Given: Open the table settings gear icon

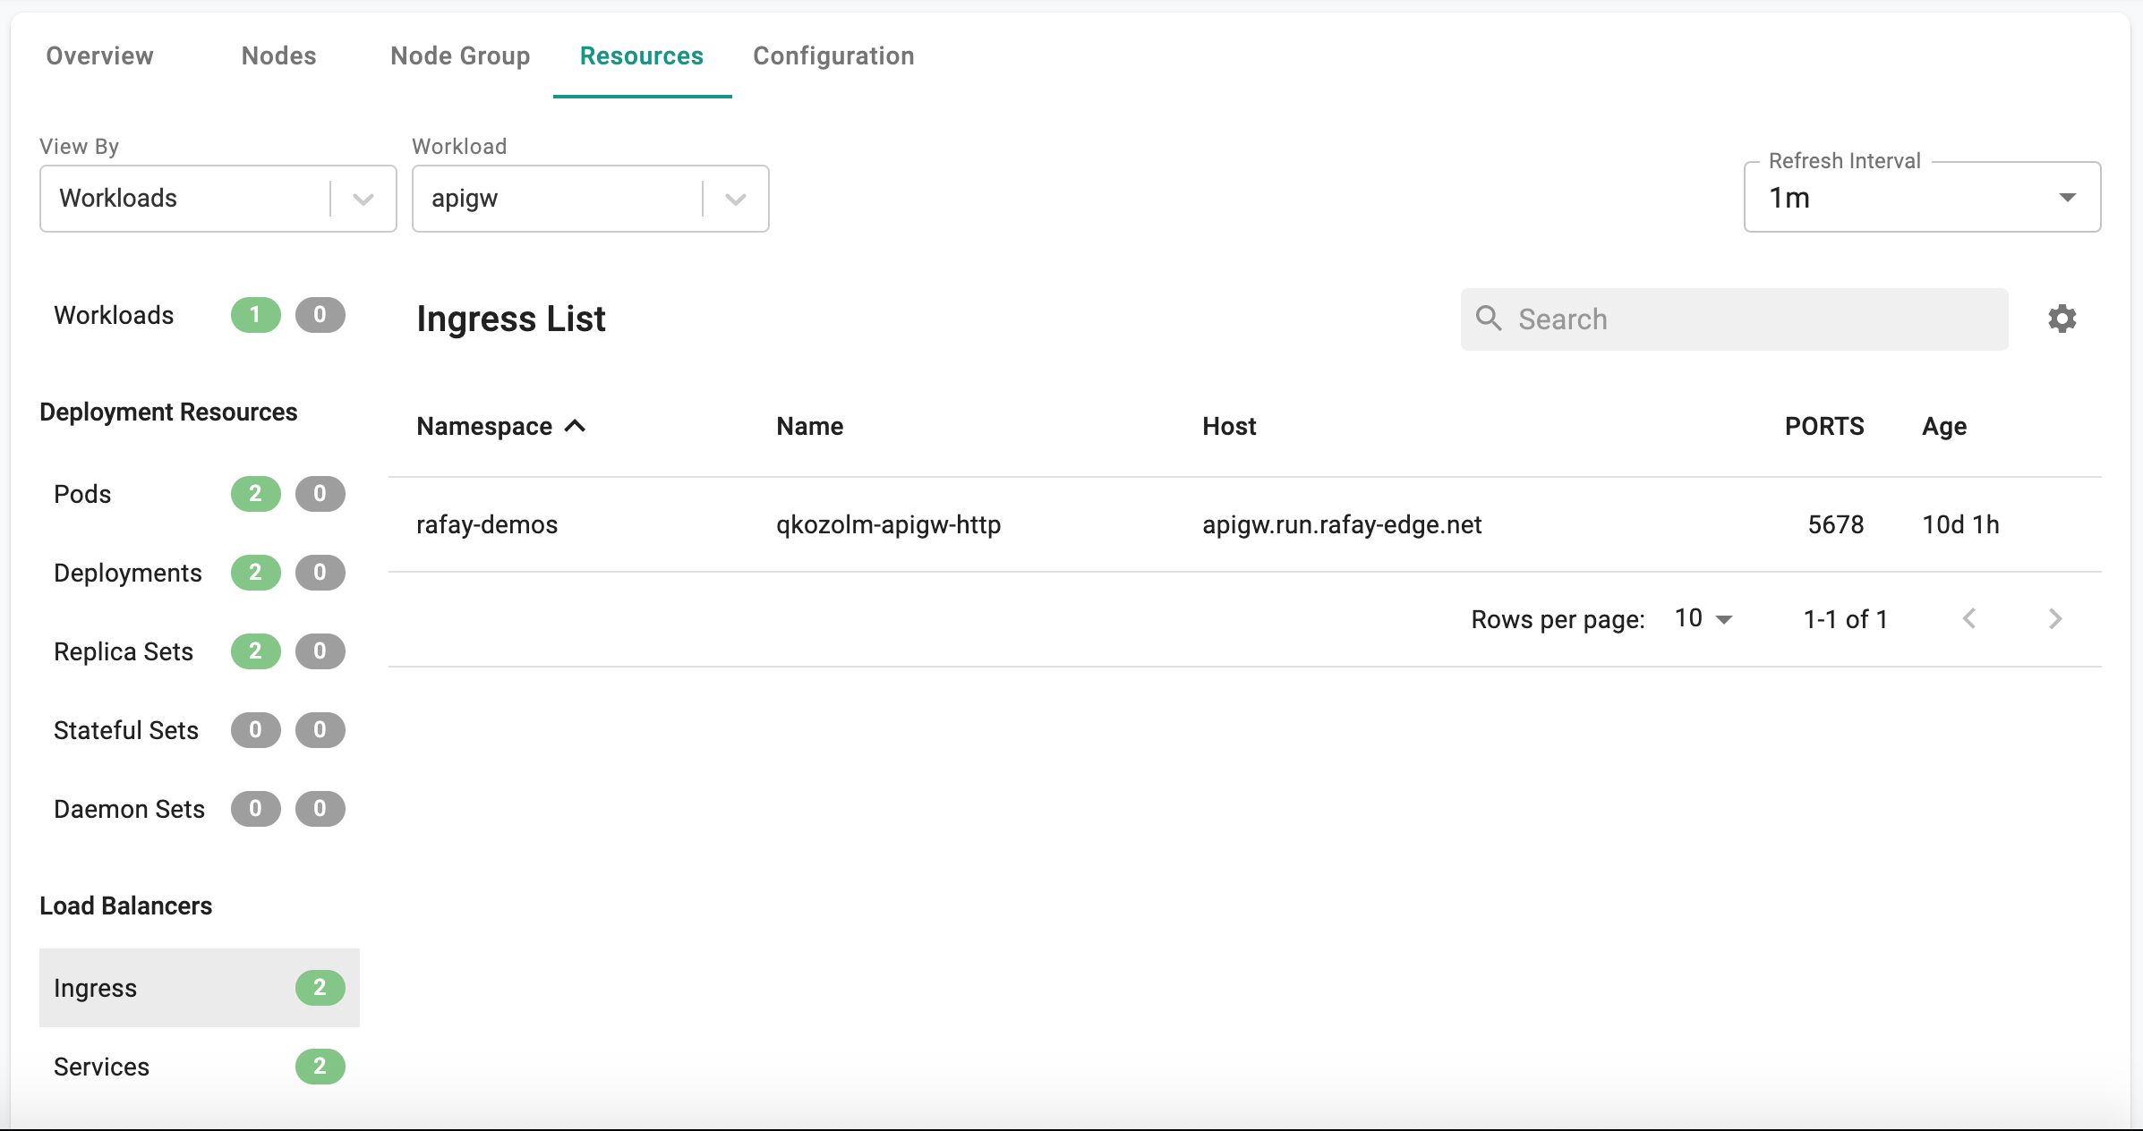Looking at the screenshot, I should (2062, 319).
